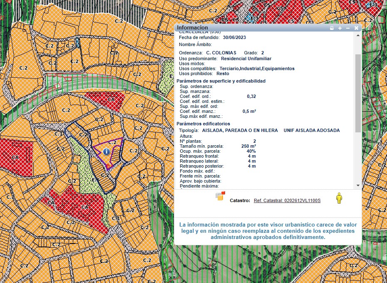Select the UNIF AISLADA ADOSADA text
This screenshot has height=283, width=387.
[312, 130]
